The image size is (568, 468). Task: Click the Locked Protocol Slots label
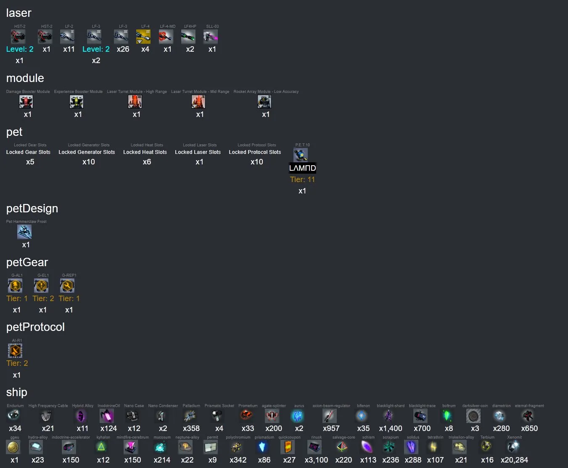(x=255, y=152)
